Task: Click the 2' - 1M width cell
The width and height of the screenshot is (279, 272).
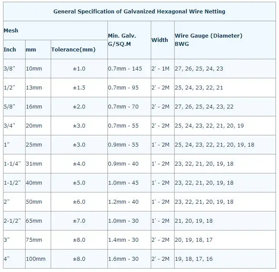Action: pos(160,69)
